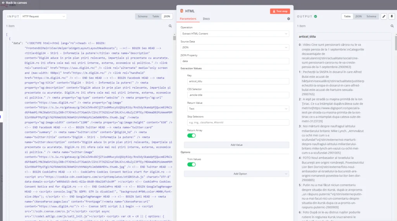
Task: Click the "1 item" label in the output panel
Action: 301,26
